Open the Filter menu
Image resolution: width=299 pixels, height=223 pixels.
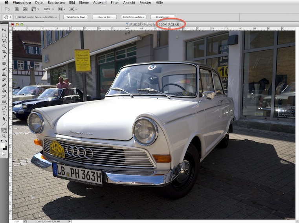tap(115, 2)
